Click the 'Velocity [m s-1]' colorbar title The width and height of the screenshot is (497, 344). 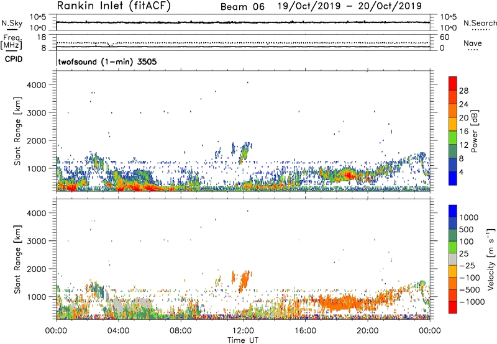coord(491,260)
